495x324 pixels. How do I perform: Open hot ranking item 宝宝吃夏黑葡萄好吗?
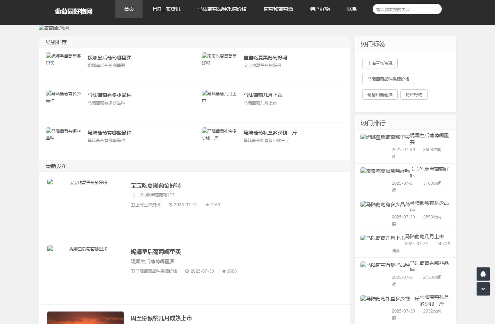(x=429, y=173)
